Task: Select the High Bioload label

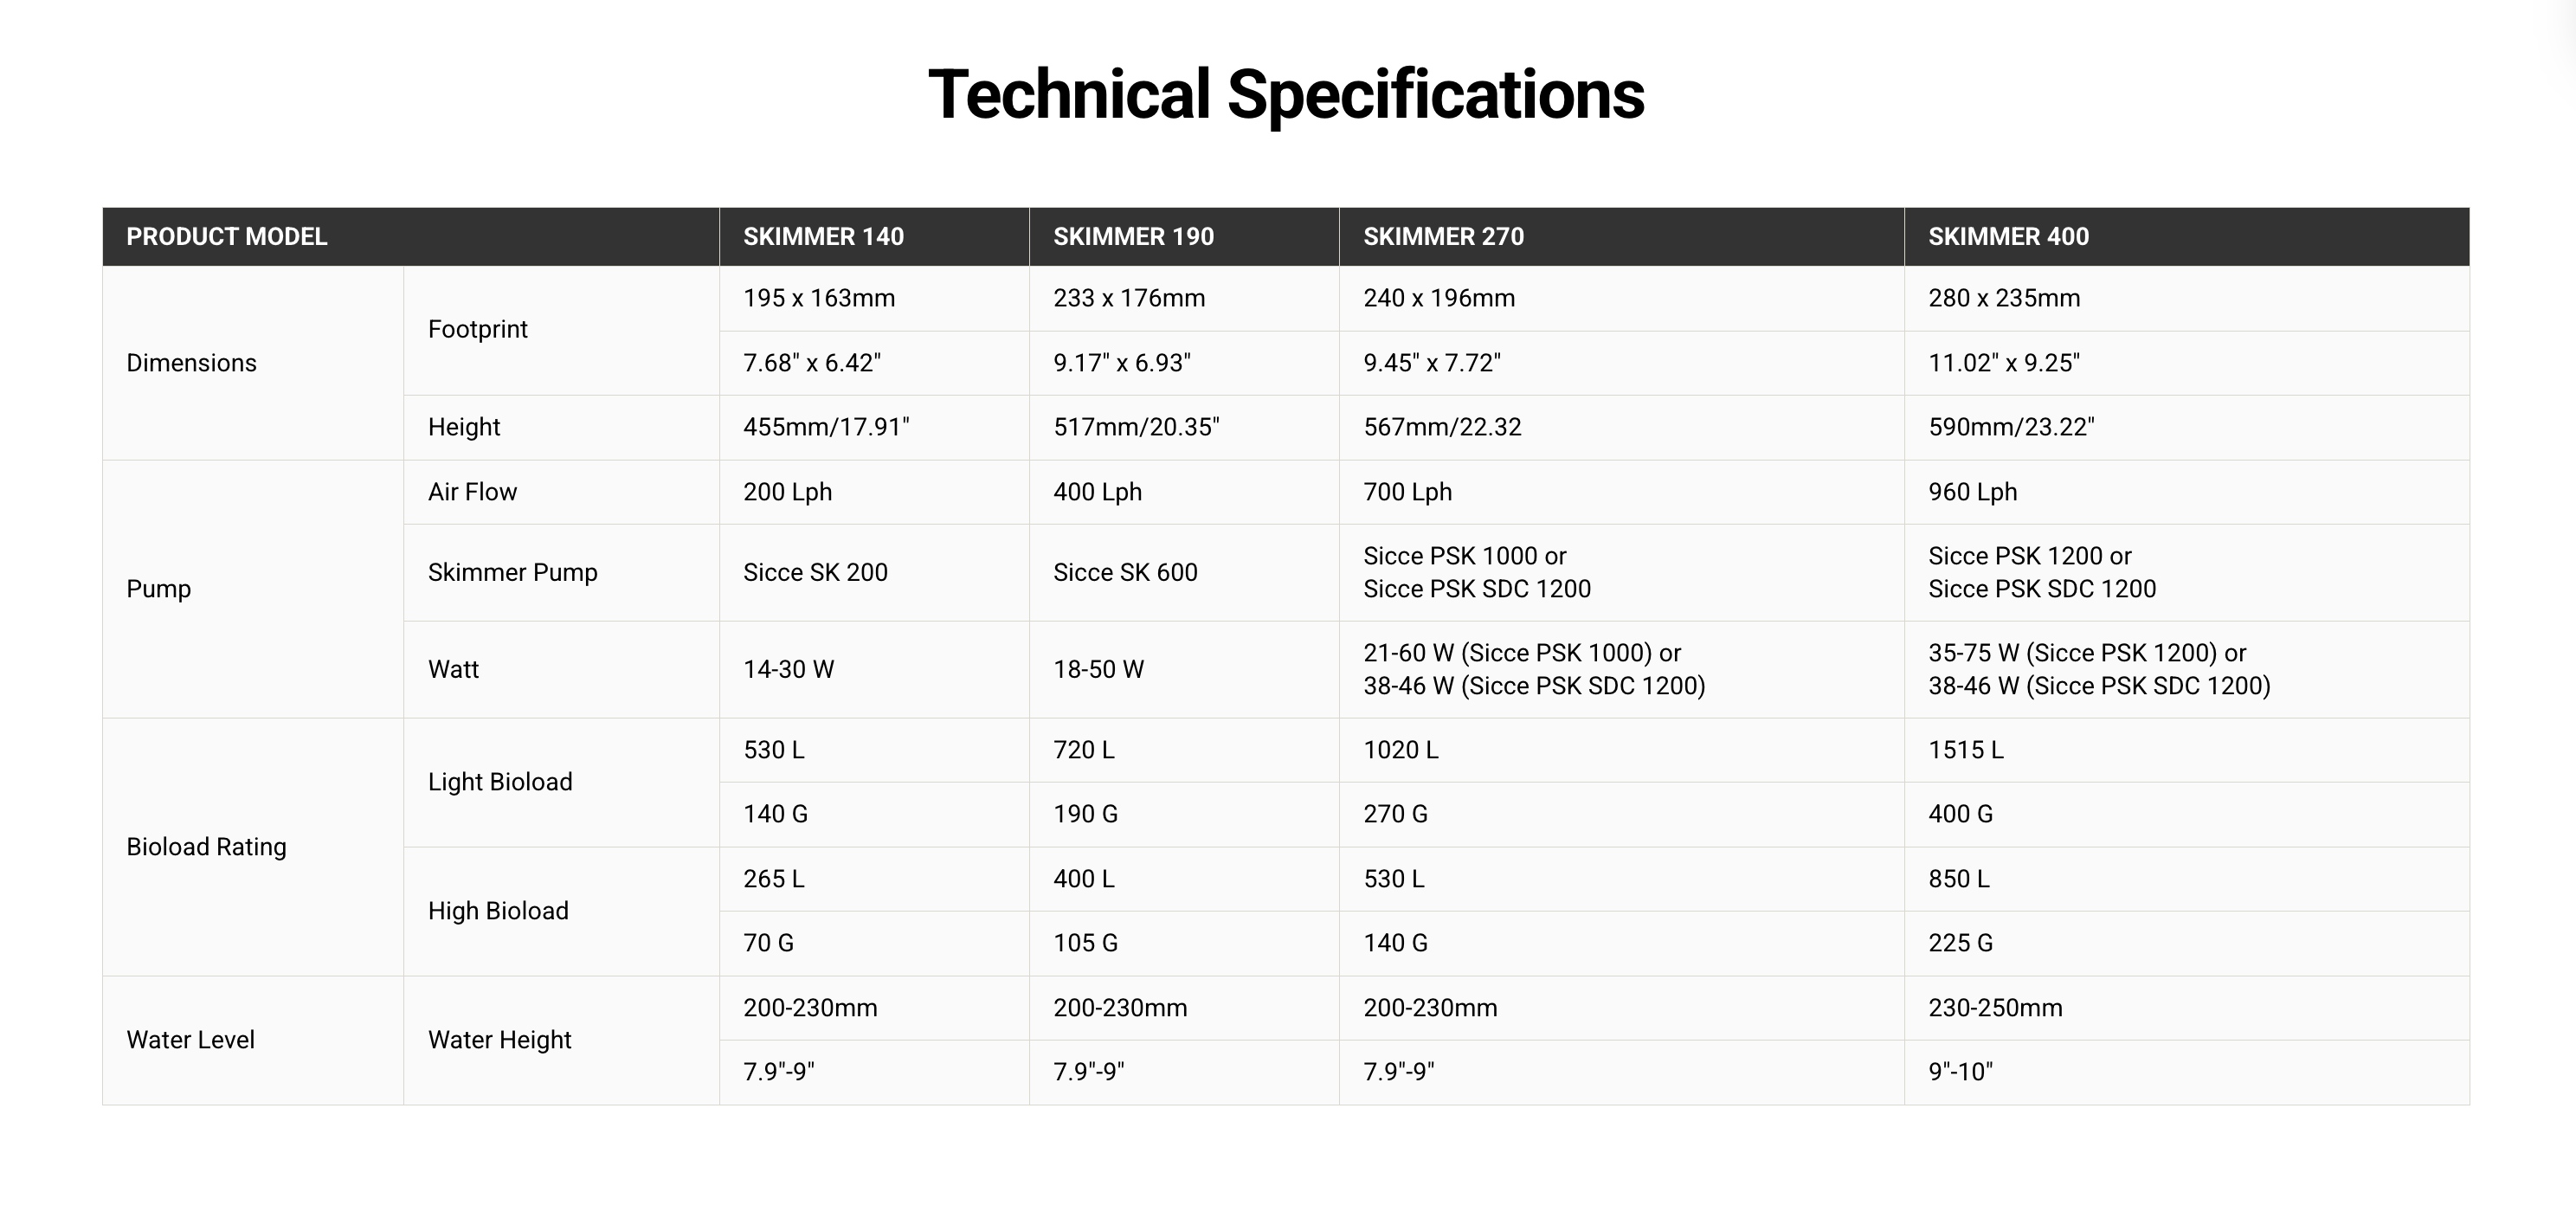Action: click(498, 911)
